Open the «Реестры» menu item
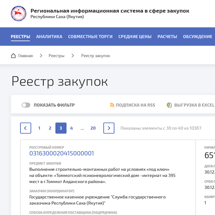 pyautogui.click(x=20, y=37)
